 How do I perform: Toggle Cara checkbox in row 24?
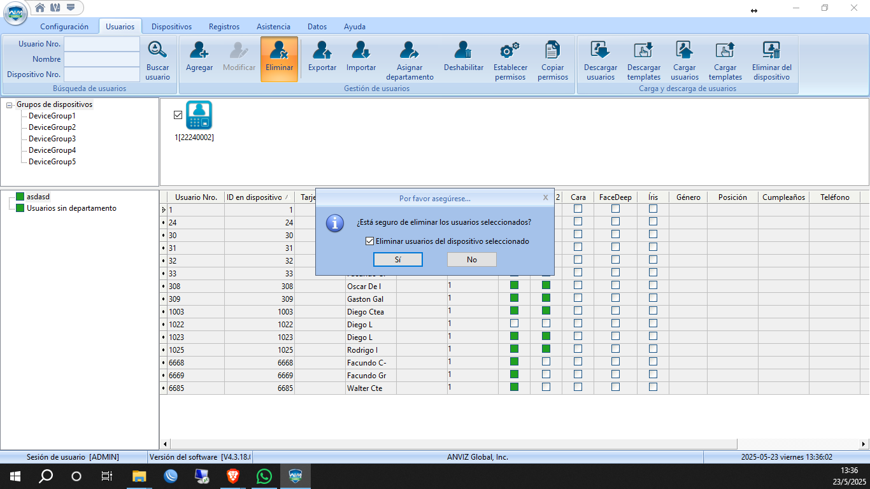578,222
